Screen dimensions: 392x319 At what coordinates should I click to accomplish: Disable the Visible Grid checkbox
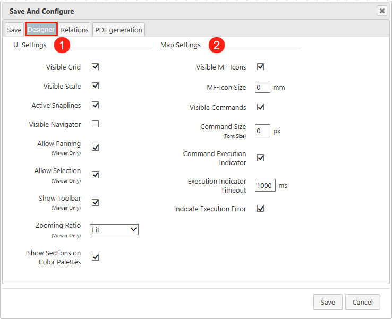click(96, 67)
